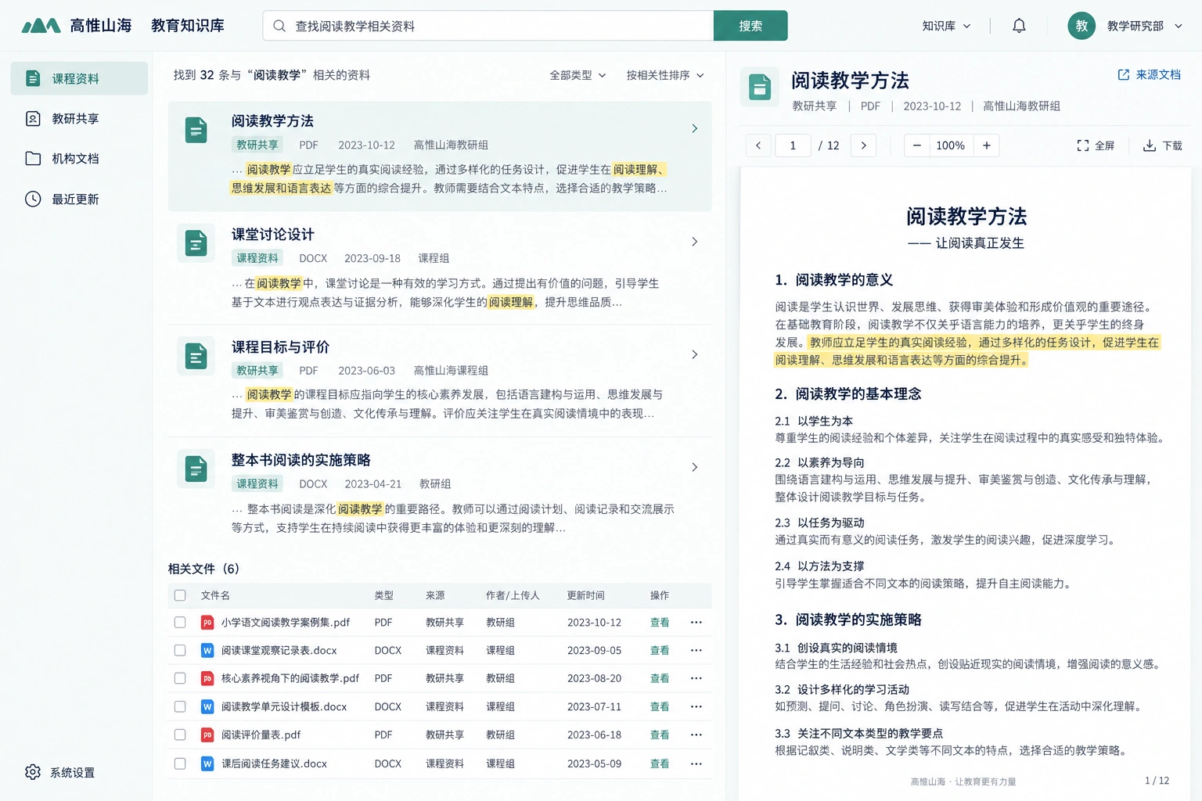Click 查看 for 课后阅读任务建议.docx
The width and height of the screenshot is (1202, 801).
point(660,763)
